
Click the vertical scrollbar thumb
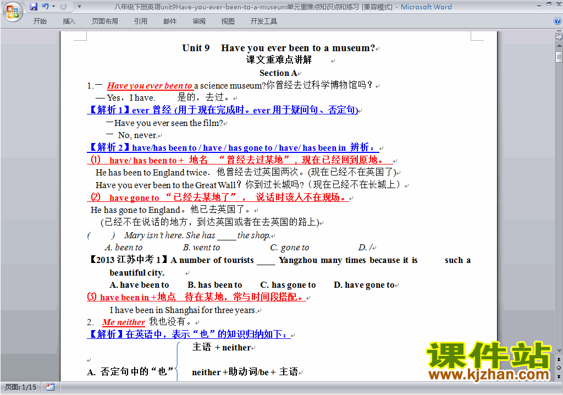[x=559, y=57]
